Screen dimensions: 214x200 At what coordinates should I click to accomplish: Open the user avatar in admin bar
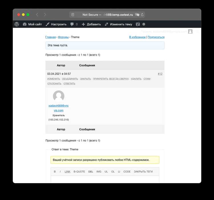pos(190,31)
